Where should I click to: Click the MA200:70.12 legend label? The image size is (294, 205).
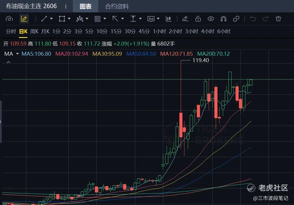214,54
